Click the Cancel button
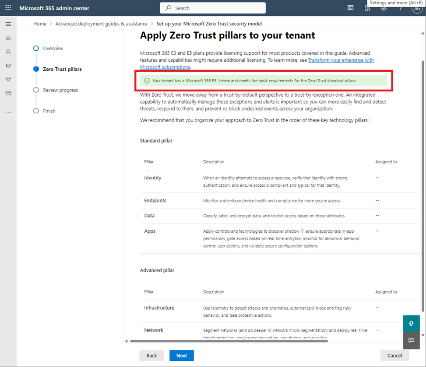This screenshot has width=426, height=367. tap(394, 356)
